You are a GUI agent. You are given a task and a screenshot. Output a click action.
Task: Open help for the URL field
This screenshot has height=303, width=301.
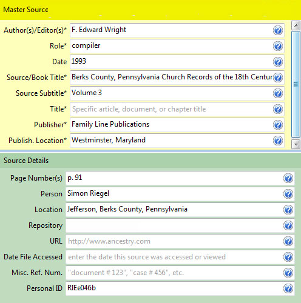tap(288, 241)
